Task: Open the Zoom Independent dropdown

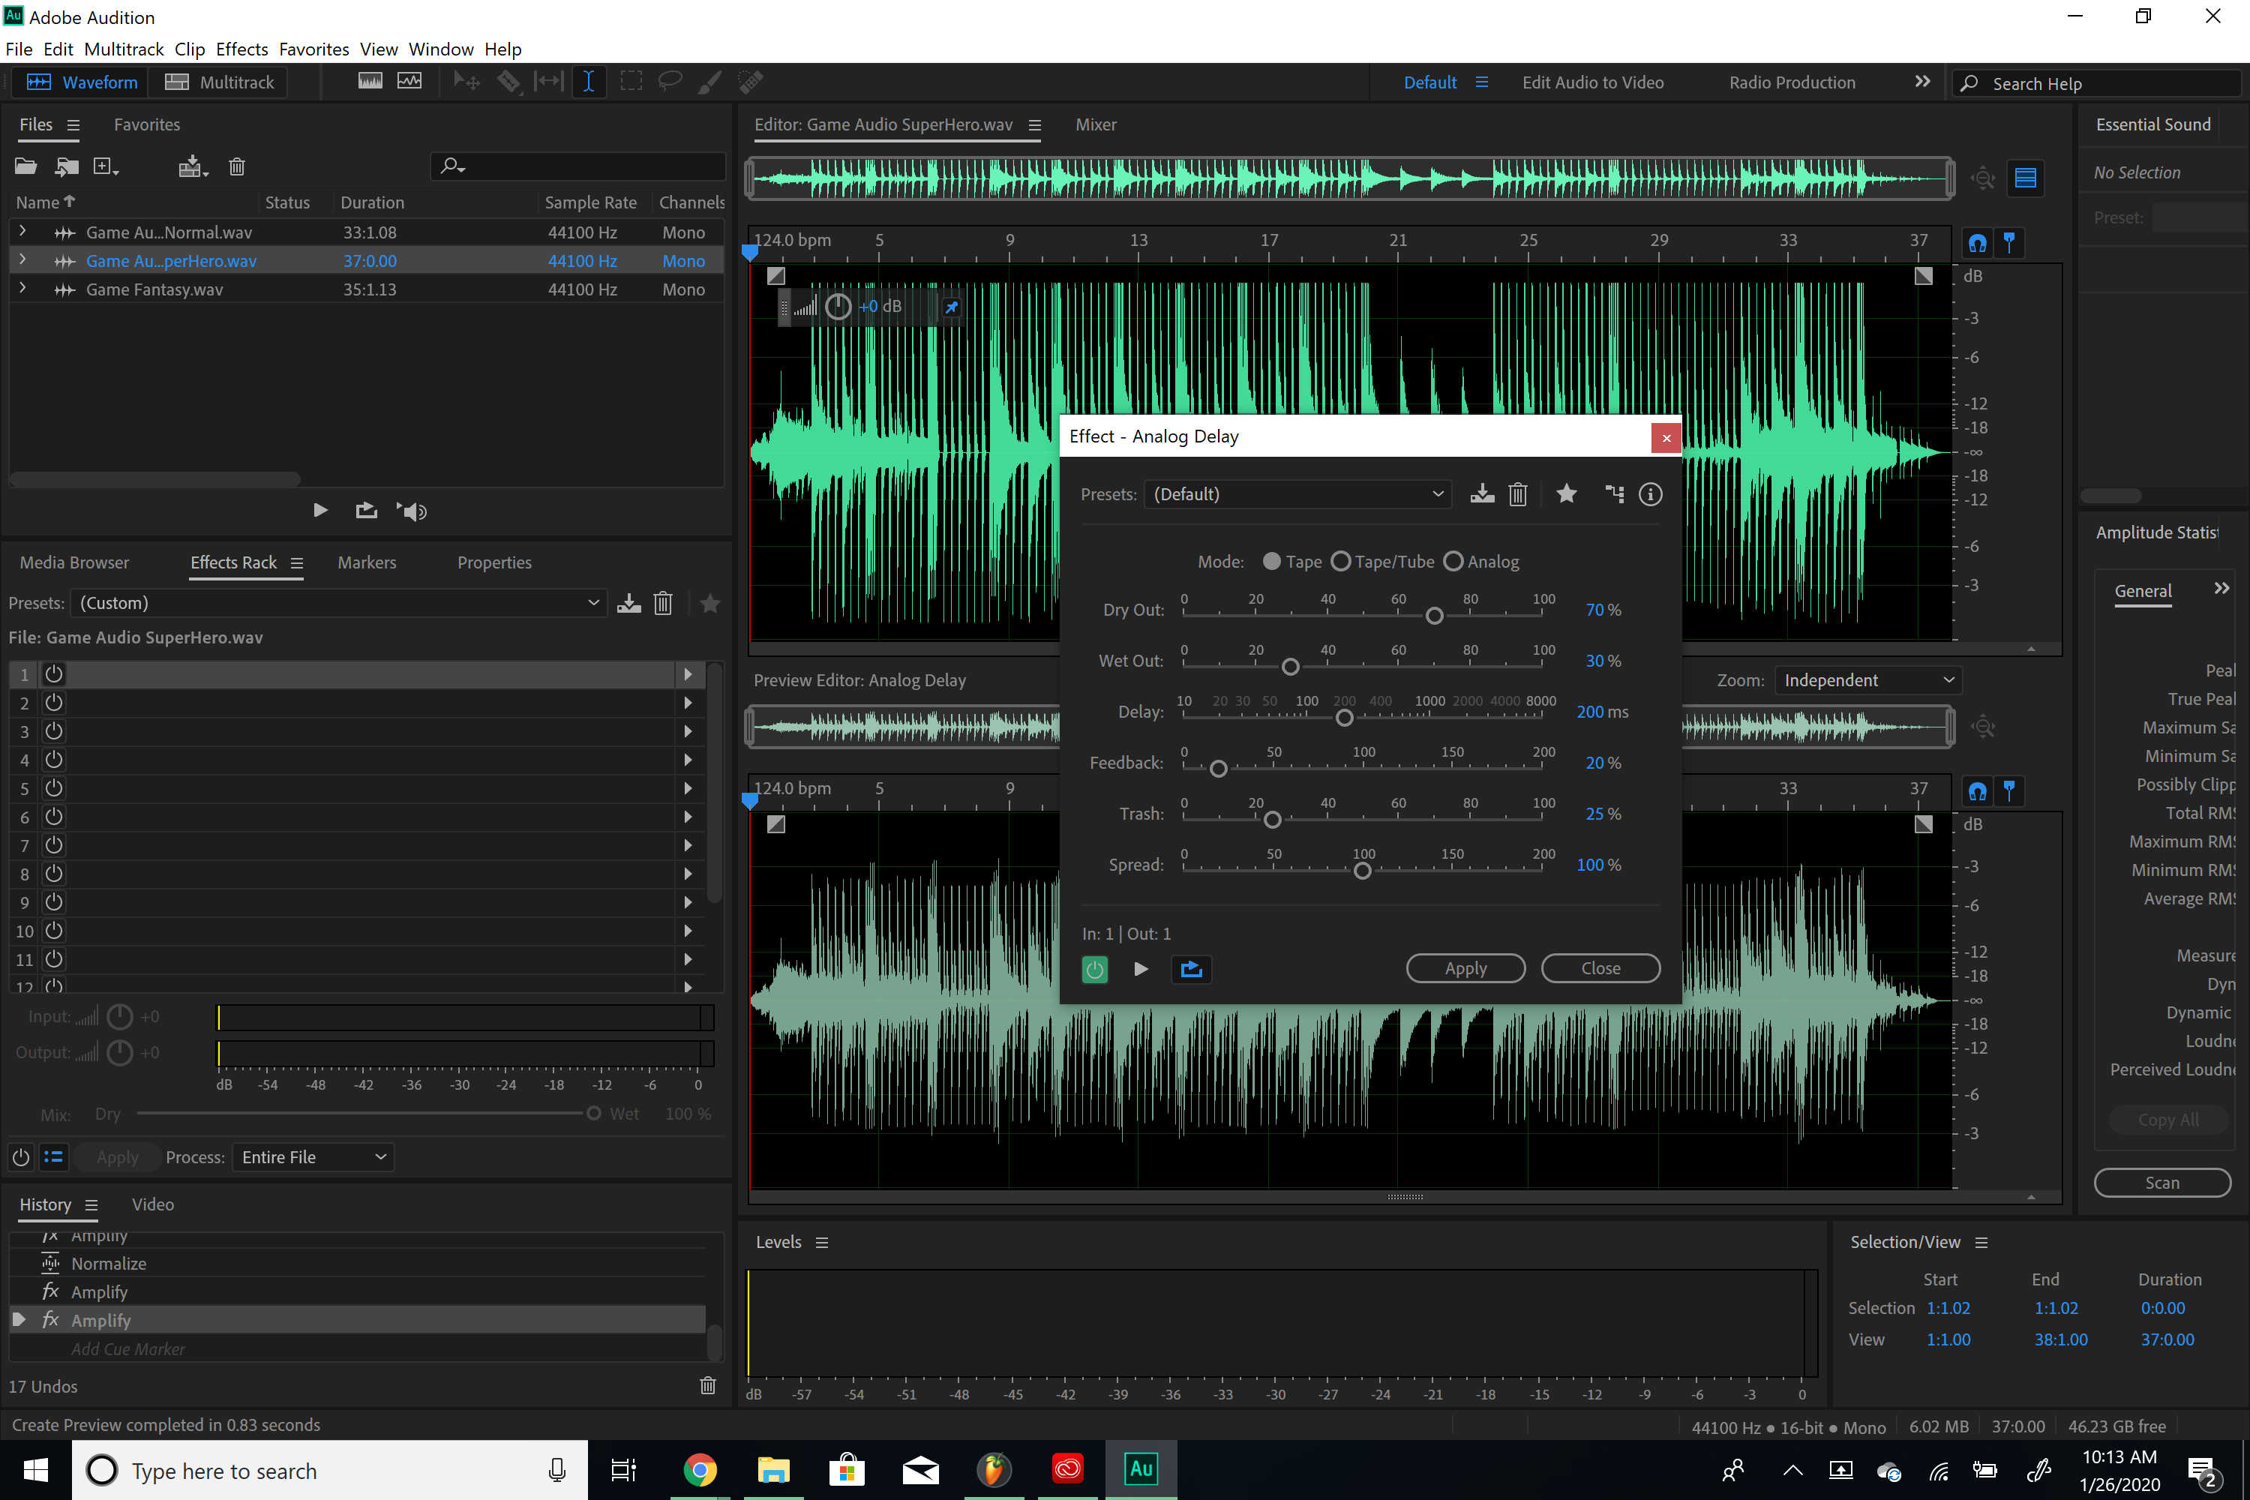Action: click(x=1867, y=680)
